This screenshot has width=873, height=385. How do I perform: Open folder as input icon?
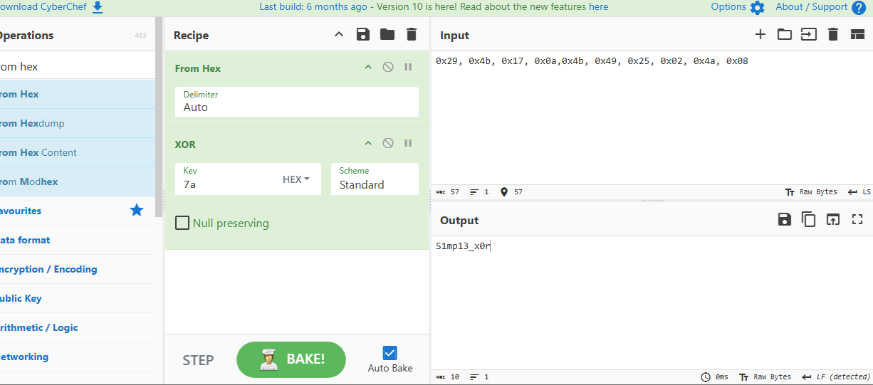pyautogui.click(x=785, y=35)
